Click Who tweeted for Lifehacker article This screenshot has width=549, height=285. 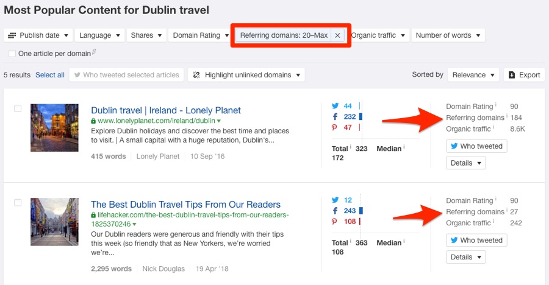coord(476,240)
